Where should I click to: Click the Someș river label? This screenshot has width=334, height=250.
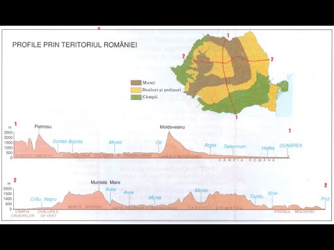[x=60, y=141]
